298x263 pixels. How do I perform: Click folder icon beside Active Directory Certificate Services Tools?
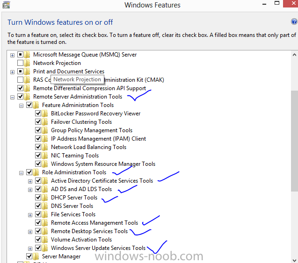(x=44, y=181)
